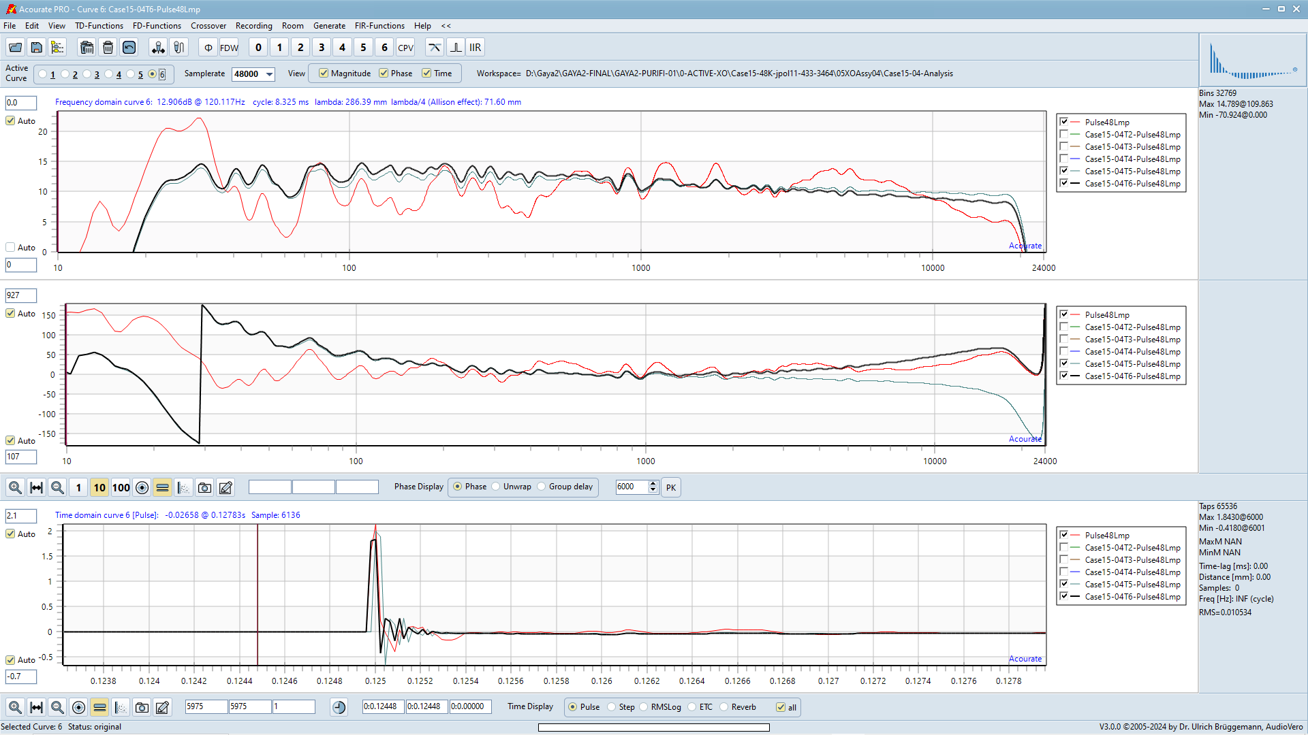Open the FD-Functions menu

coord(157,26)
